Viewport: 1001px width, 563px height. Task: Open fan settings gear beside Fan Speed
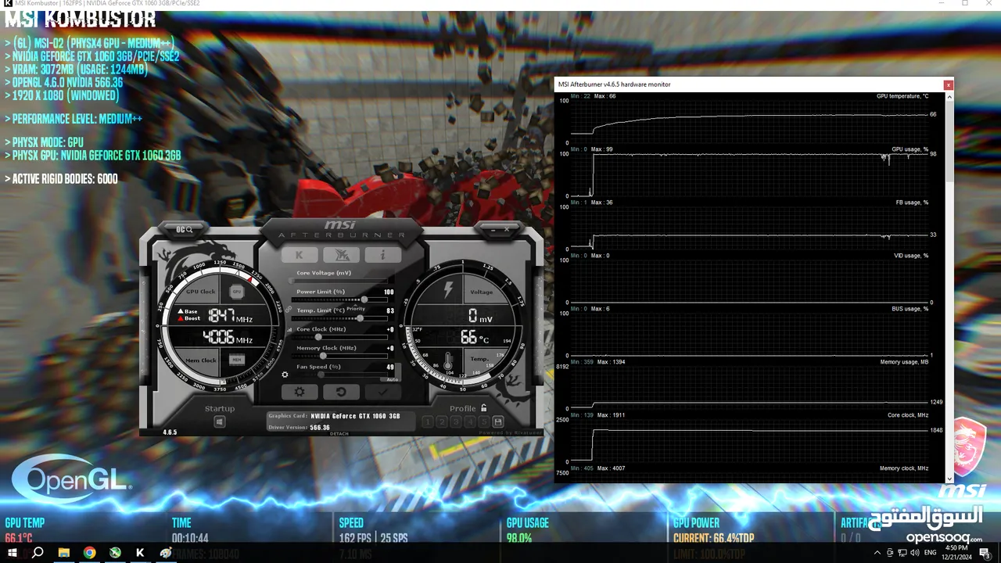click(285, 375)
